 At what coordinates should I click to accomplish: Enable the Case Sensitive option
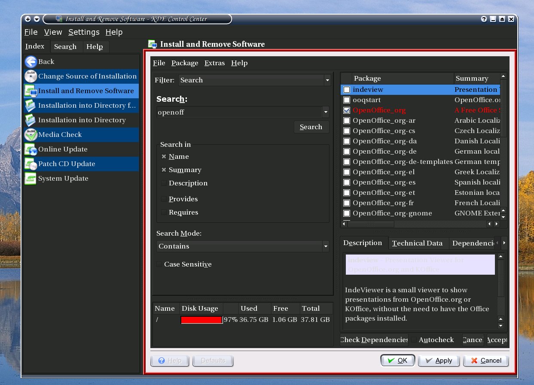point(159,264)
